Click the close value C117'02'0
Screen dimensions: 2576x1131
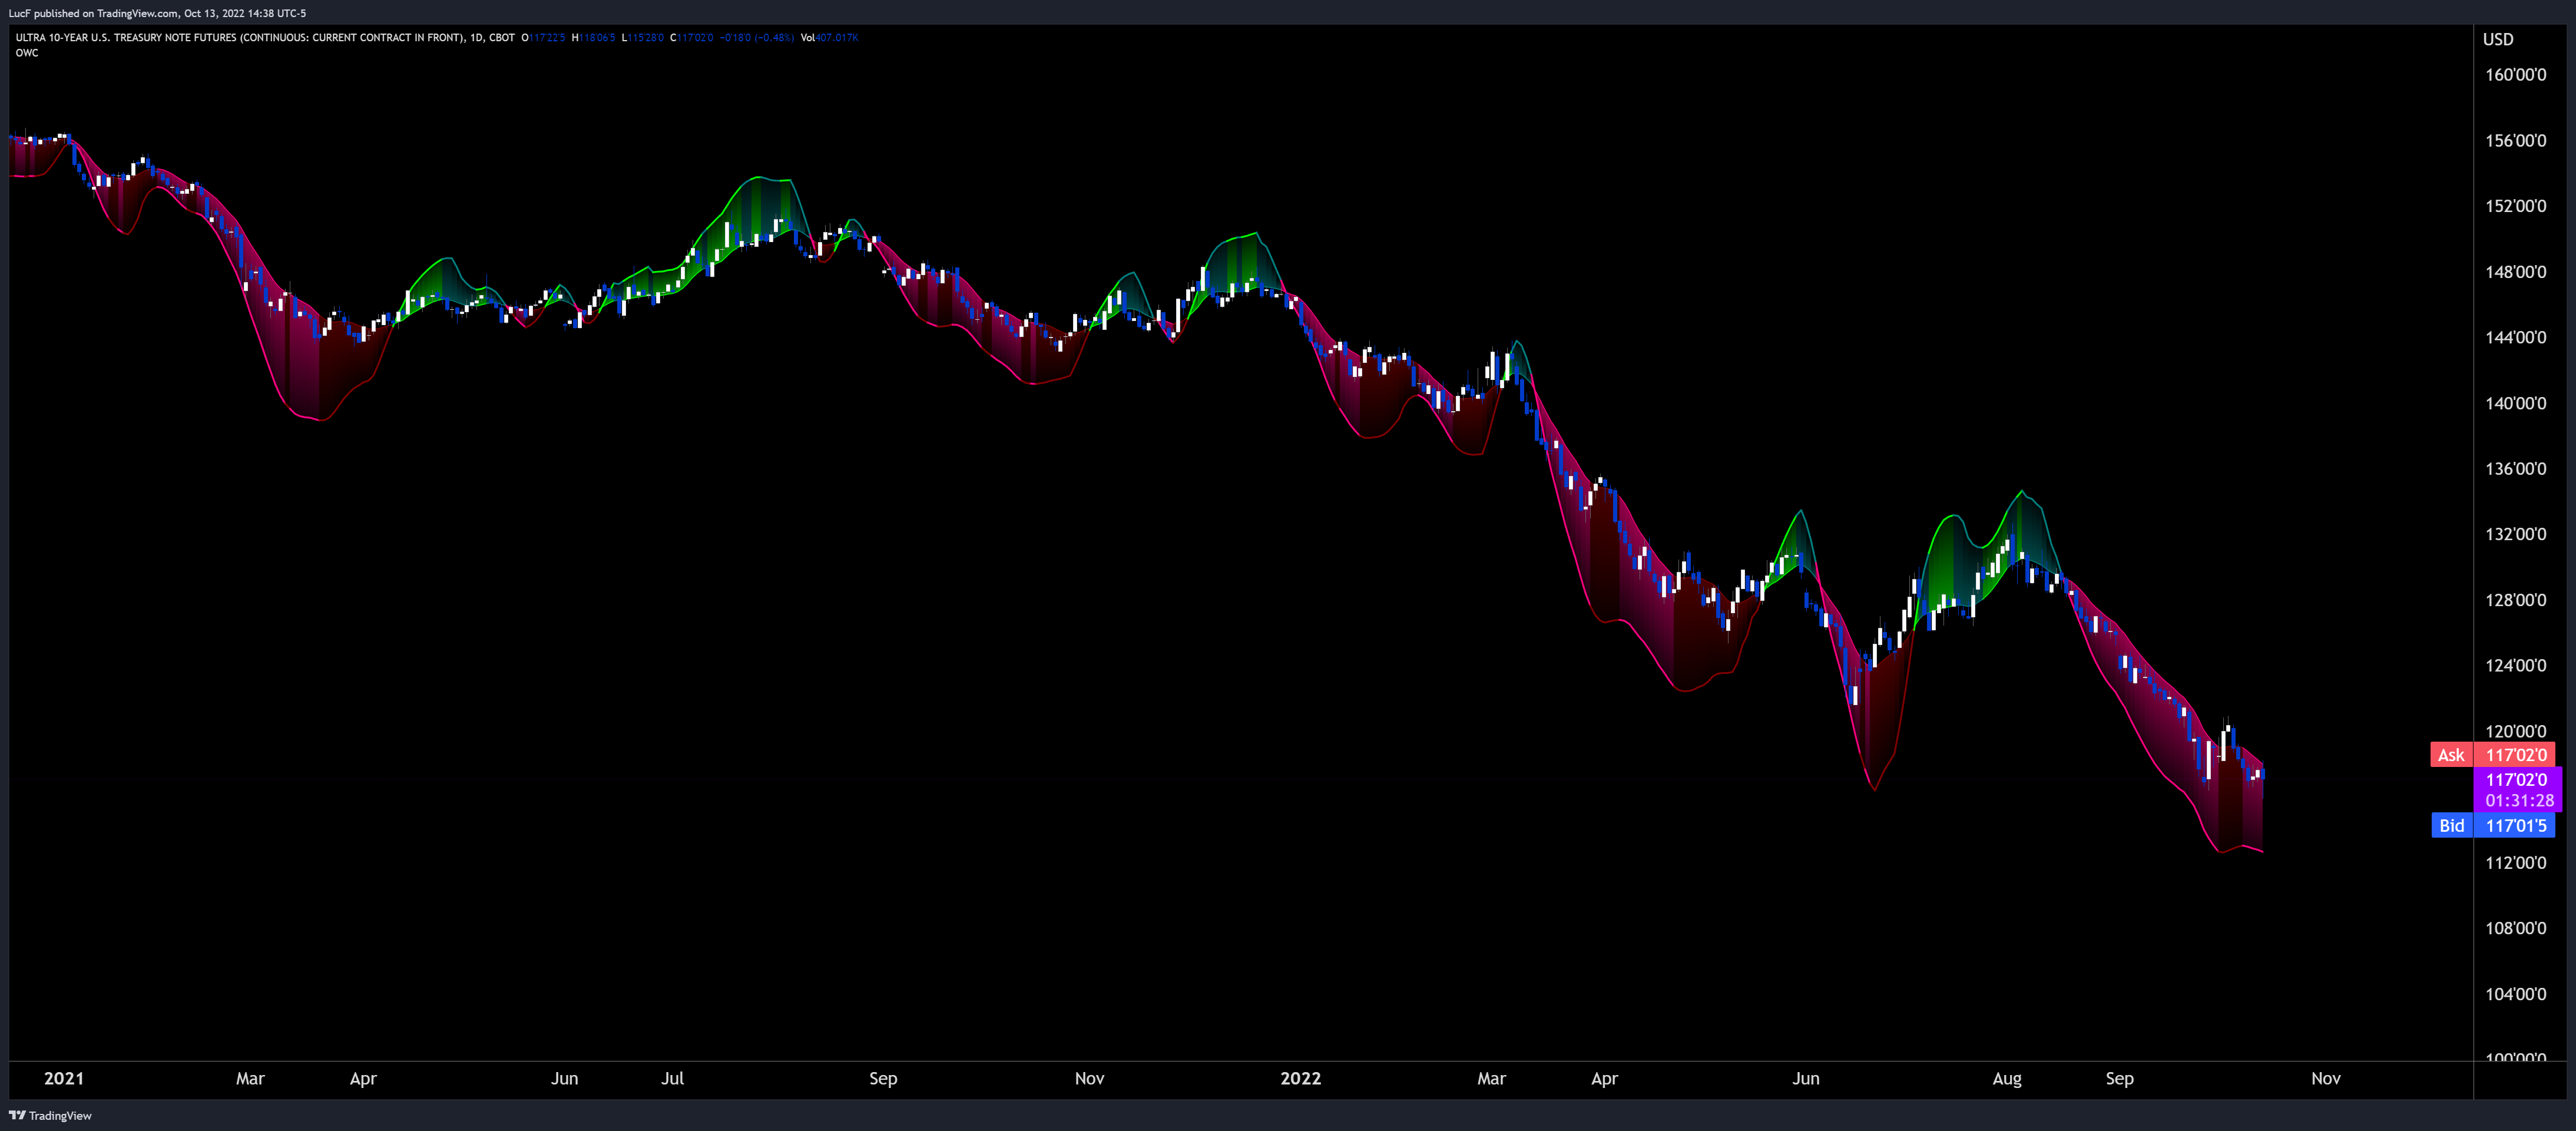click(x=691, y=38)
